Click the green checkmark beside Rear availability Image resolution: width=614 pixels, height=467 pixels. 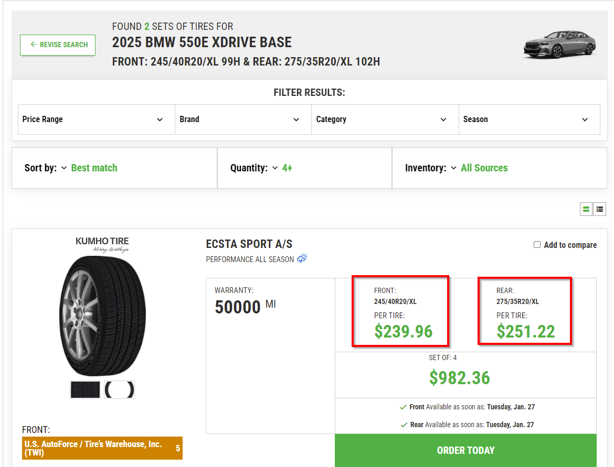pos(403,425)
